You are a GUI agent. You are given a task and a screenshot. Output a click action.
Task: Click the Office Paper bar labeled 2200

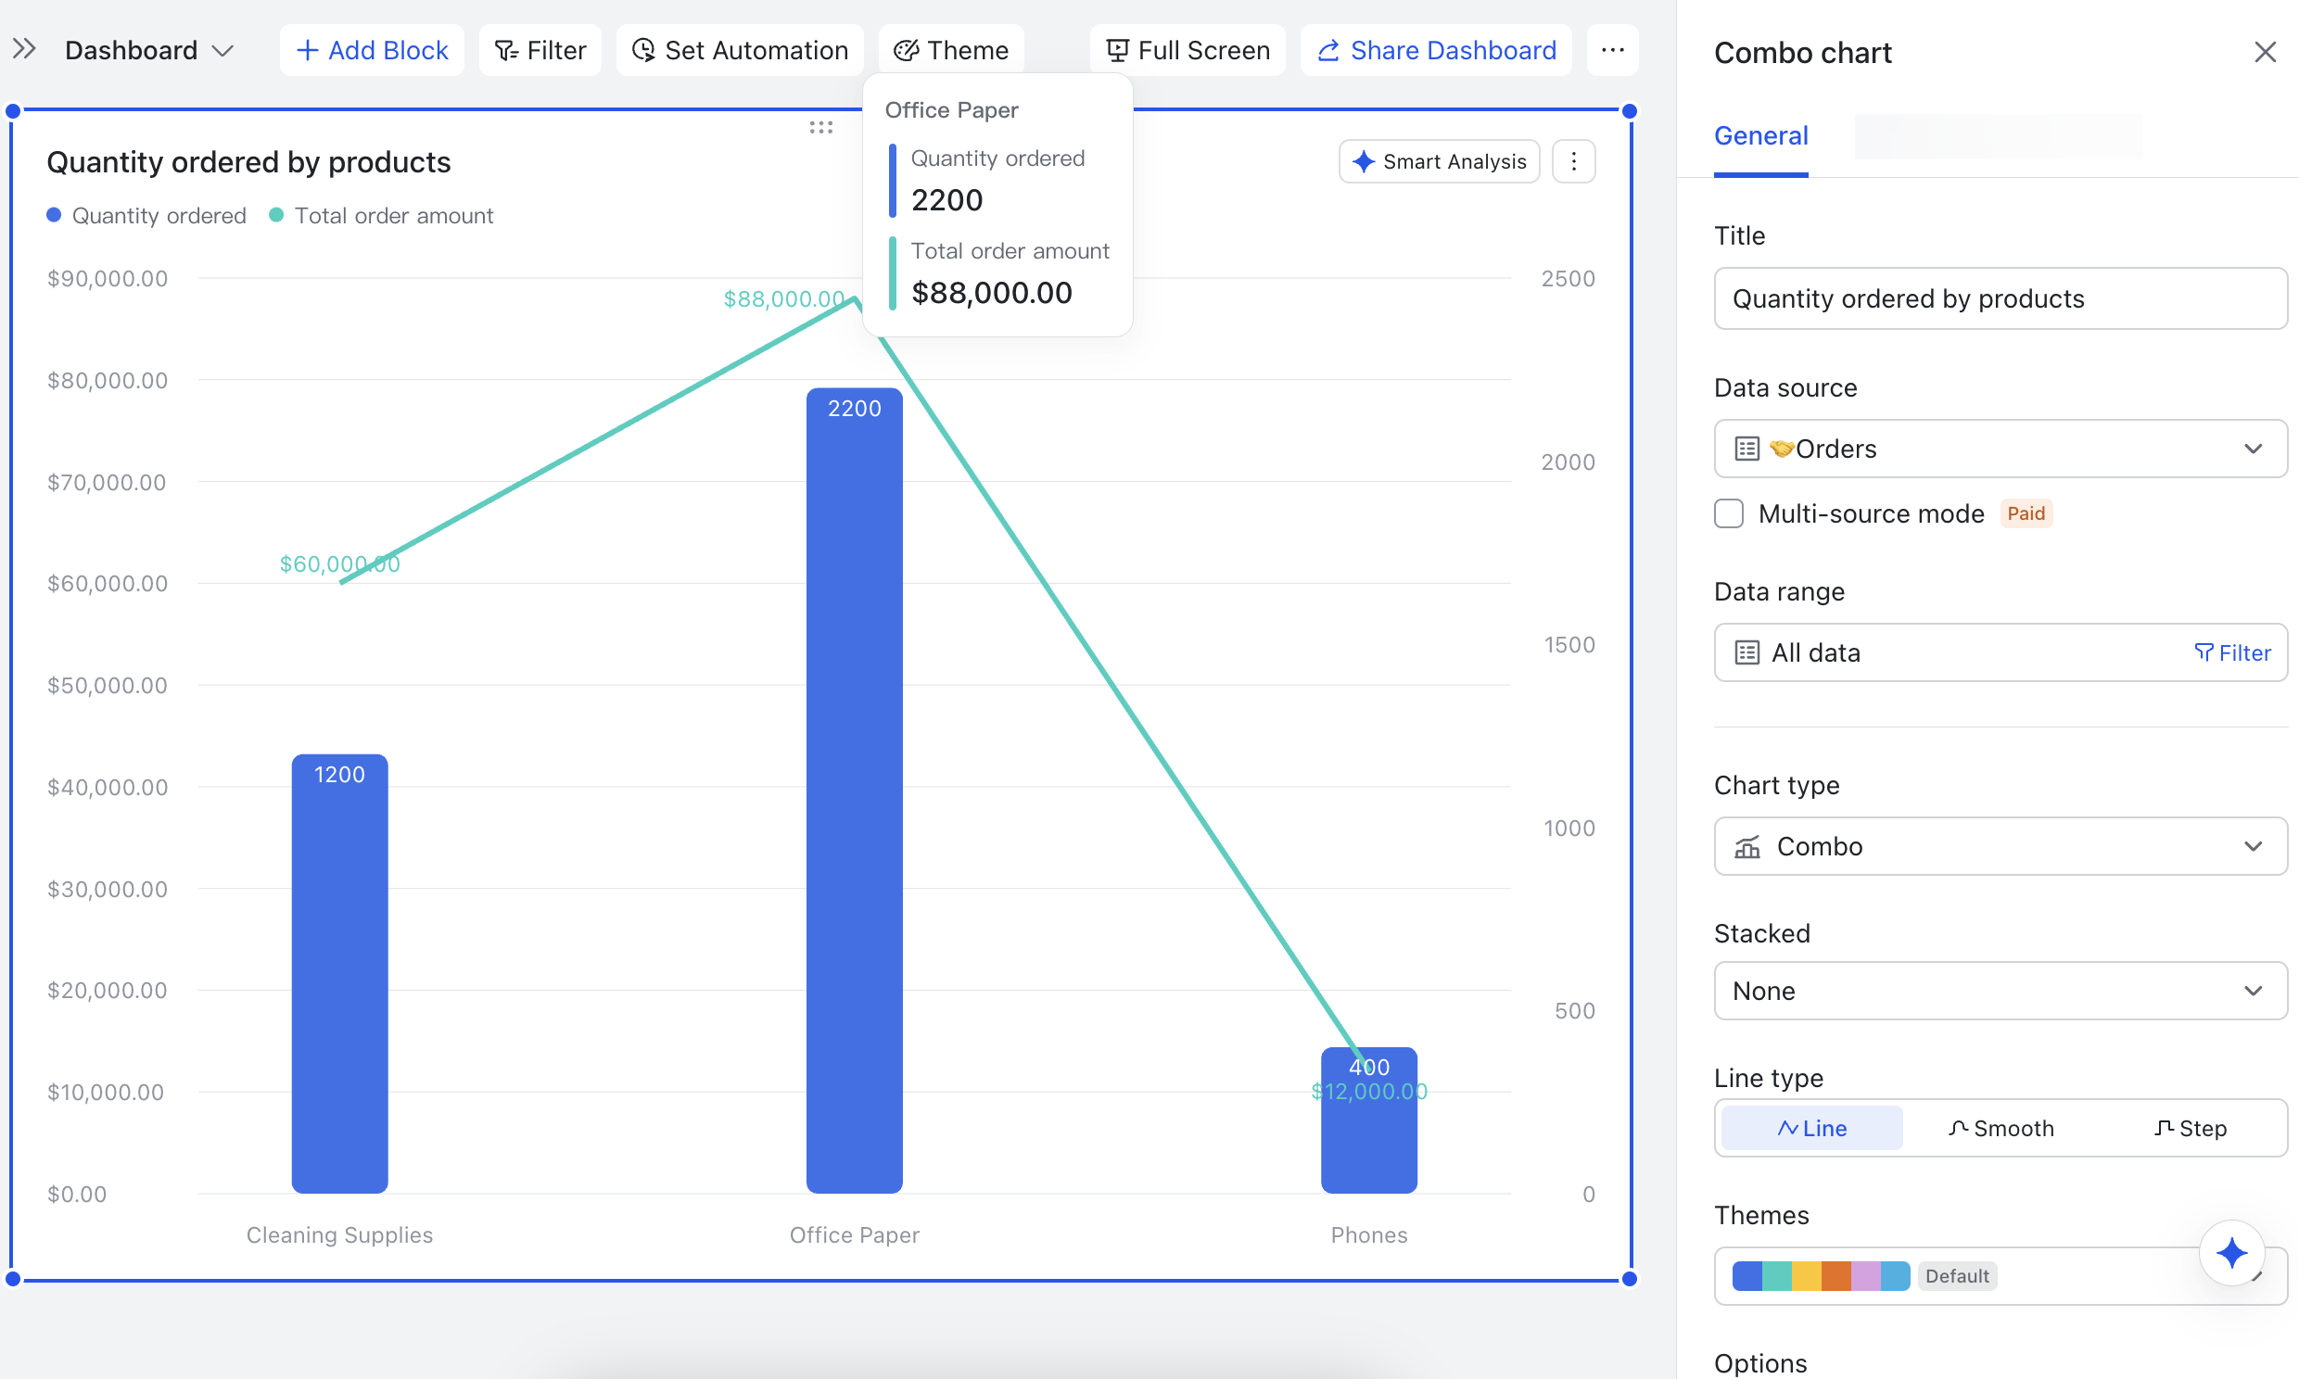point(854,790)
